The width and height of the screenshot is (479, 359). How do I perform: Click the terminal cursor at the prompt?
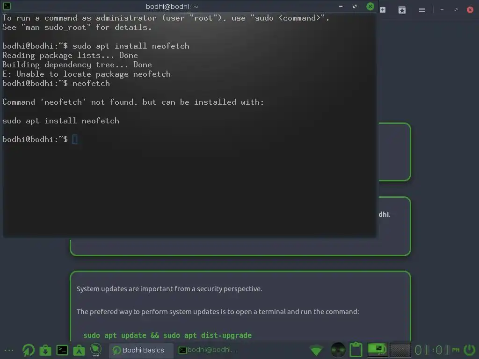pyautogui.click(x=75, y=139)
